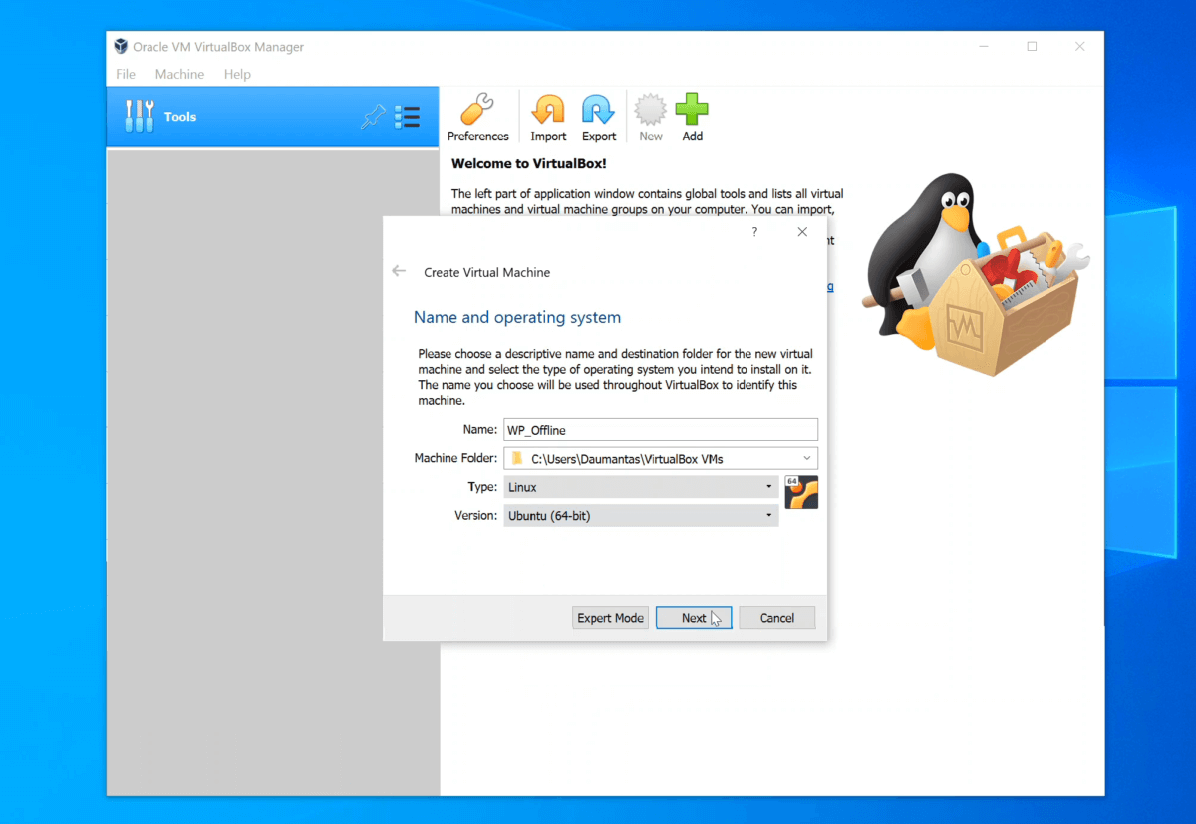Screen dimensions: 1196x824
Task: Click the 'Machine Folder:' label
Action: tap(455, 458)
